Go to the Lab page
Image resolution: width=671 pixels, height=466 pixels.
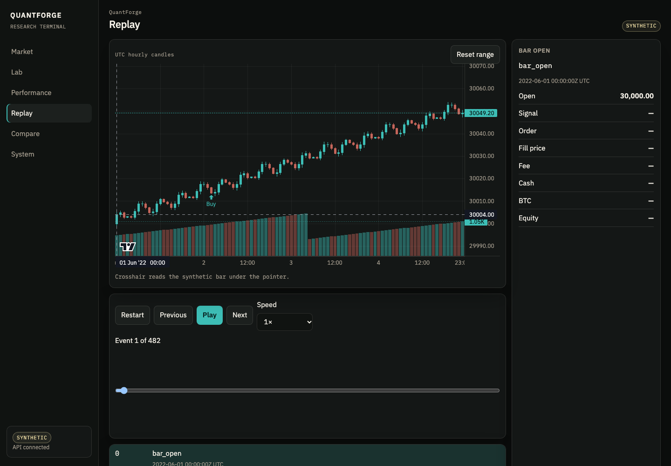tap(49, 72)
